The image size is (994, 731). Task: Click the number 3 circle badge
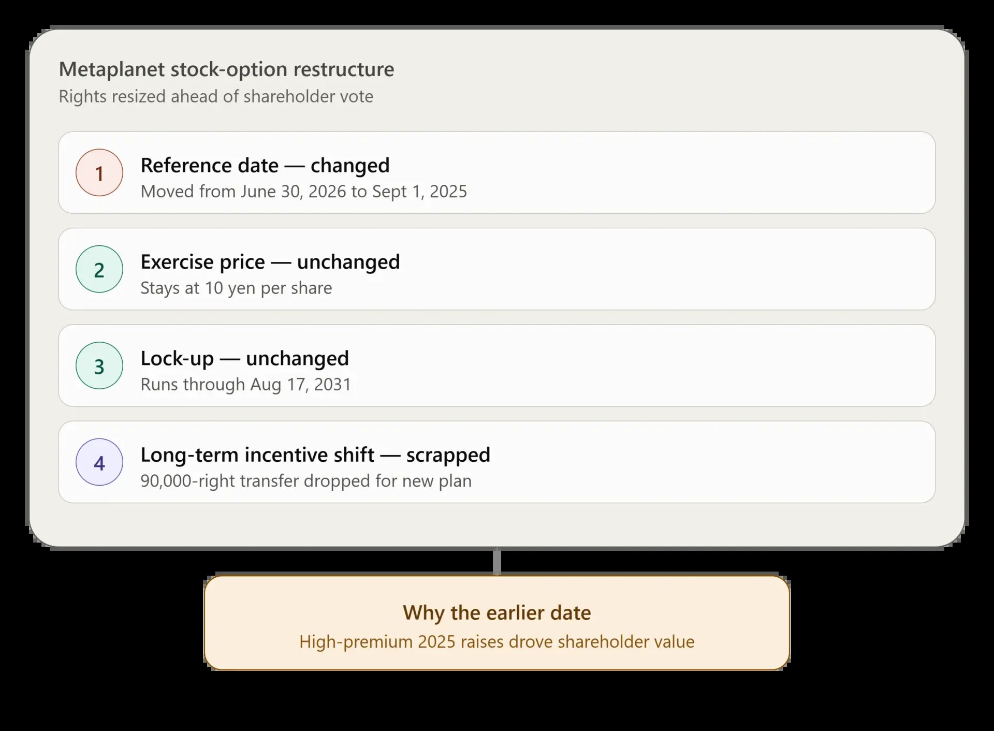(x=99, y=365)
